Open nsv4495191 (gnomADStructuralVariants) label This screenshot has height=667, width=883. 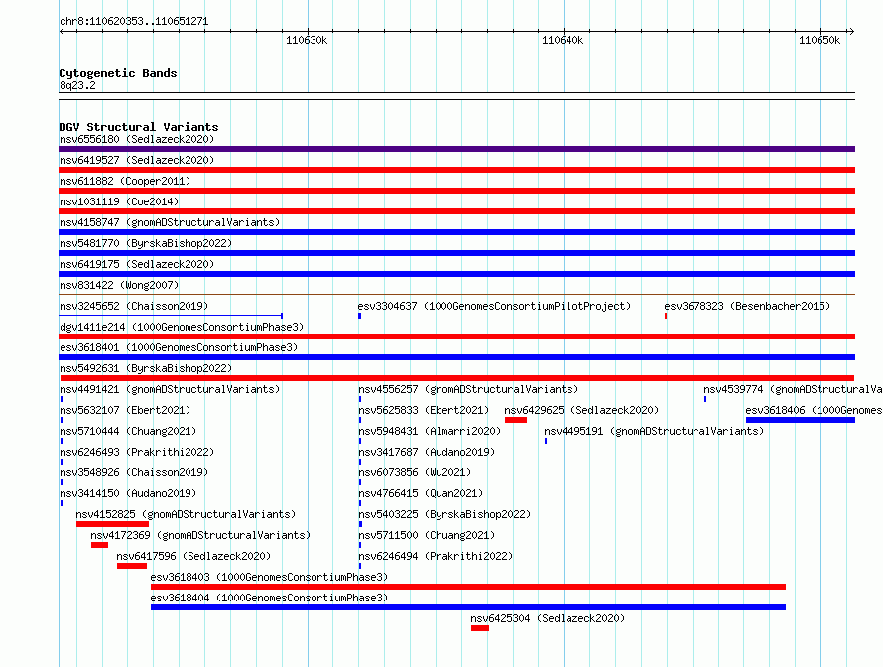[x=655, y=431]
